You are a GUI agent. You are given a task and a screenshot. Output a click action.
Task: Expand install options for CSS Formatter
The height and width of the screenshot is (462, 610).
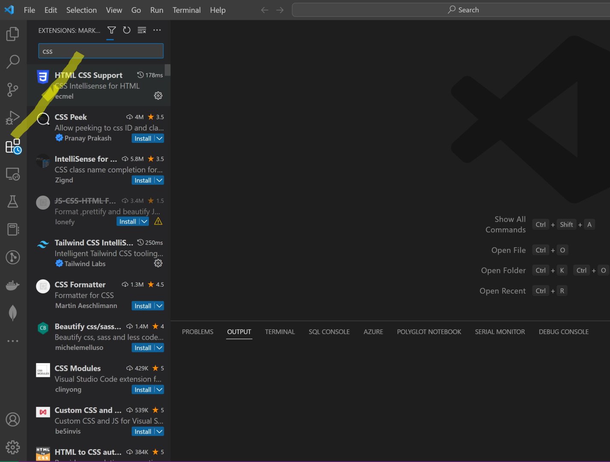159,306
